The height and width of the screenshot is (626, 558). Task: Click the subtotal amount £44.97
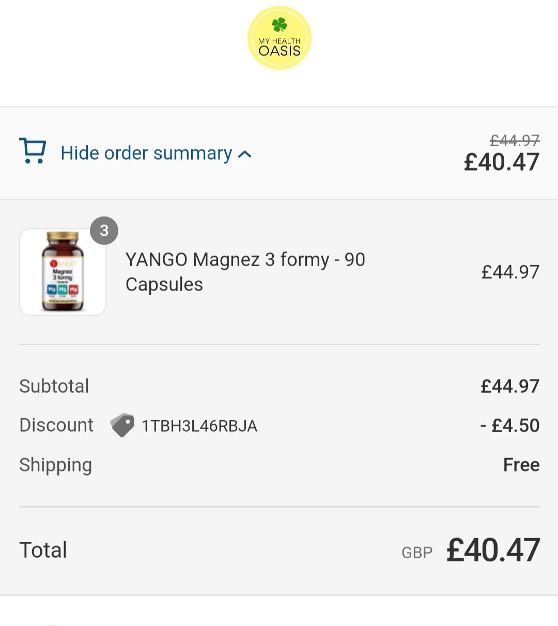[509, 386]
